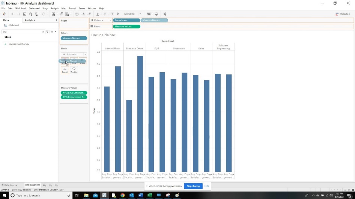Click the Duplicate sheet toolbar icon
The width and height of the screenshot is (355, 199).
61,14
